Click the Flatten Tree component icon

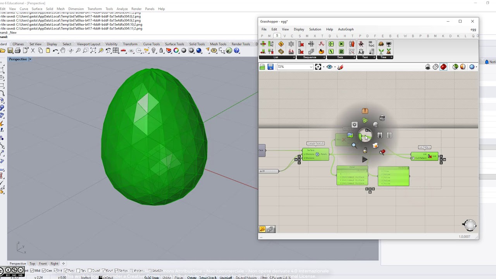[x=389, y=44]
